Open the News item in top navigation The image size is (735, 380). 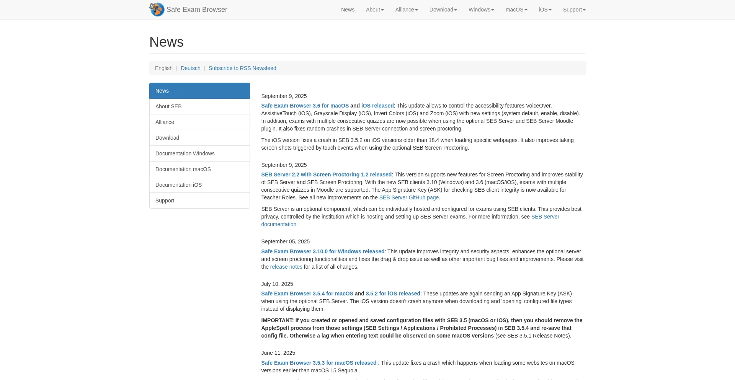pyautogui.click(x=348, y=10)
